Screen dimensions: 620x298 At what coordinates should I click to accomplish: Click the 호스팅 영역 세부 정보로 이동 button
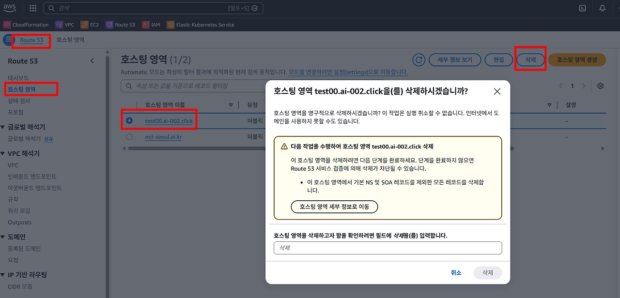[335, 207]
